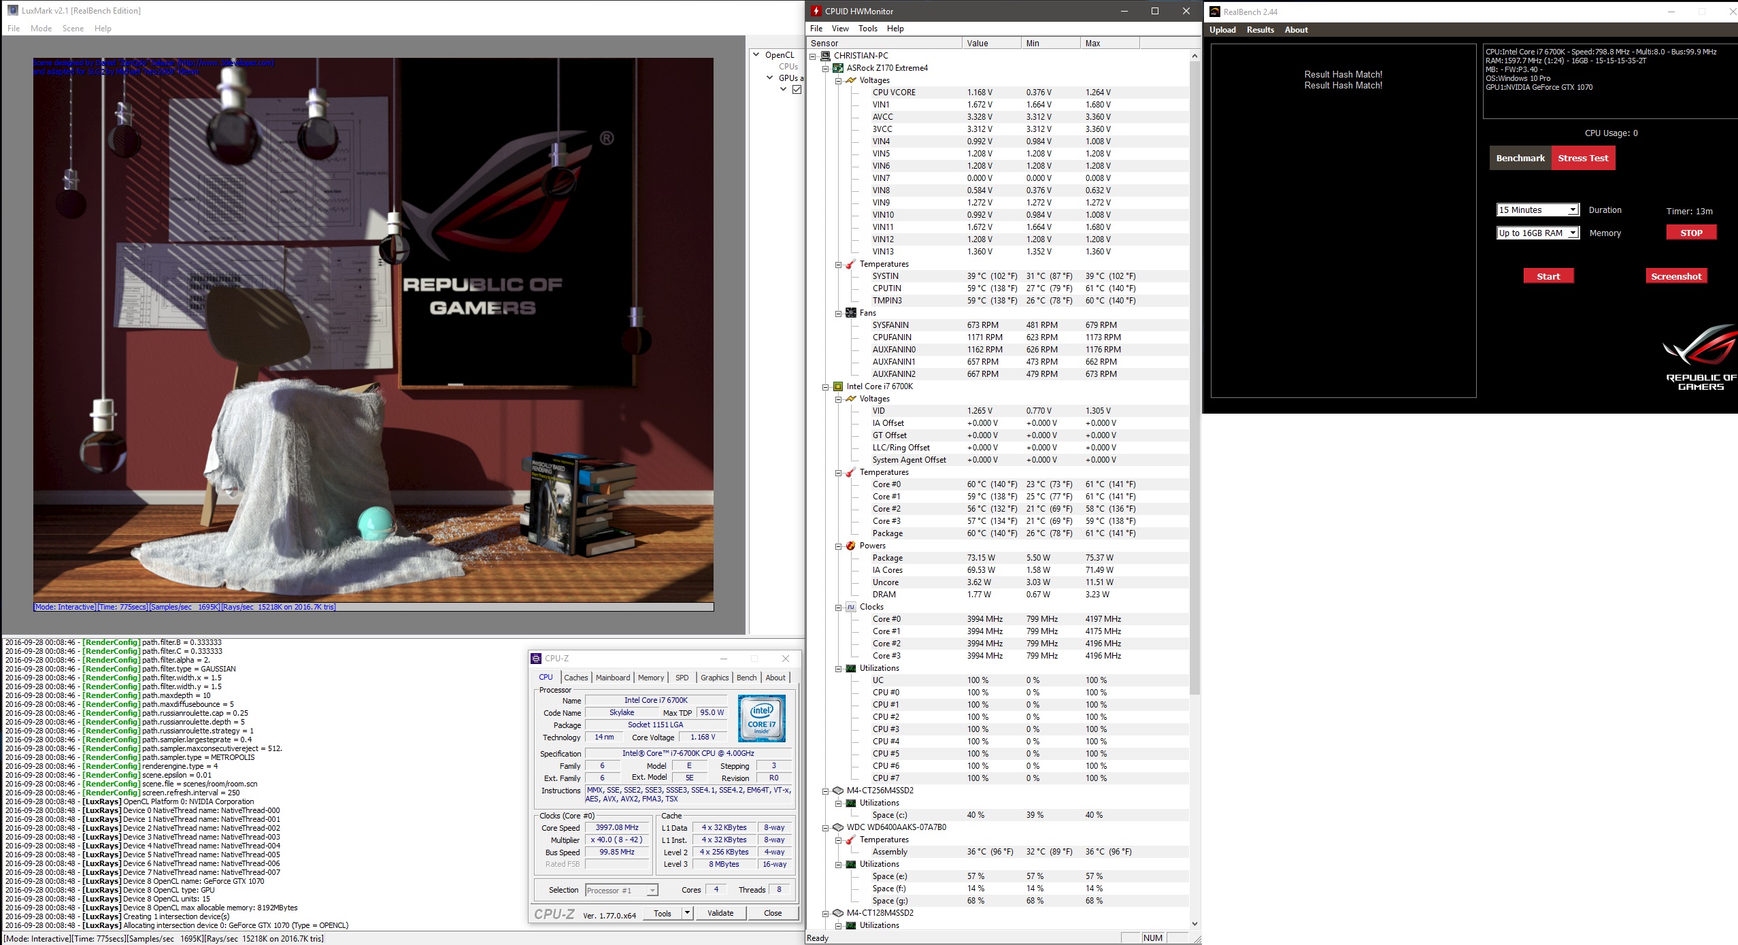Click the Powers flame icon in HWMonitor

tap(850, 546)
